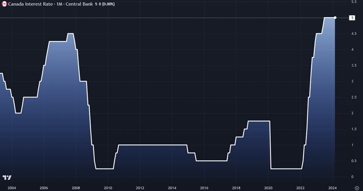Screen dimensions: 363x191
Task: Click 2024 on the time axis
Action: tap(333, 188)
